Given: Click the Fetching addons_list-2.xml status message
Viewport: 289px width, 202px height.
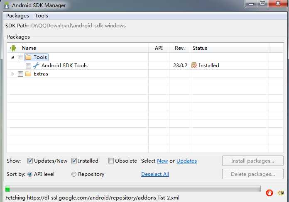Looking at the screenshot, I should (x=92, y=198).
